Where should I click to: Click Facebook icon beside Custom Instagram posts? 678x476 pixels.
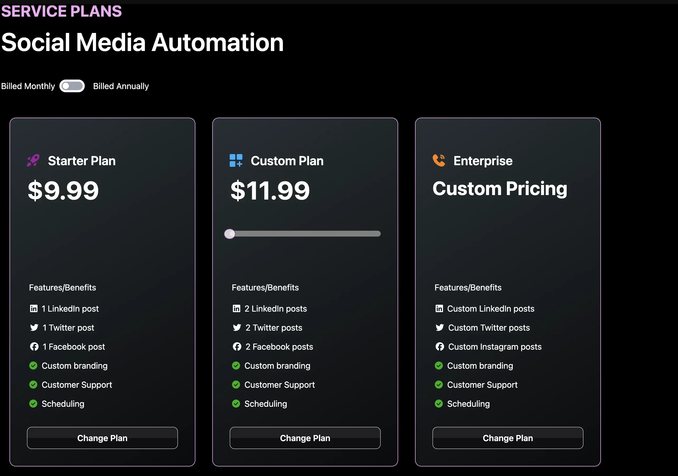click(440, 346)
